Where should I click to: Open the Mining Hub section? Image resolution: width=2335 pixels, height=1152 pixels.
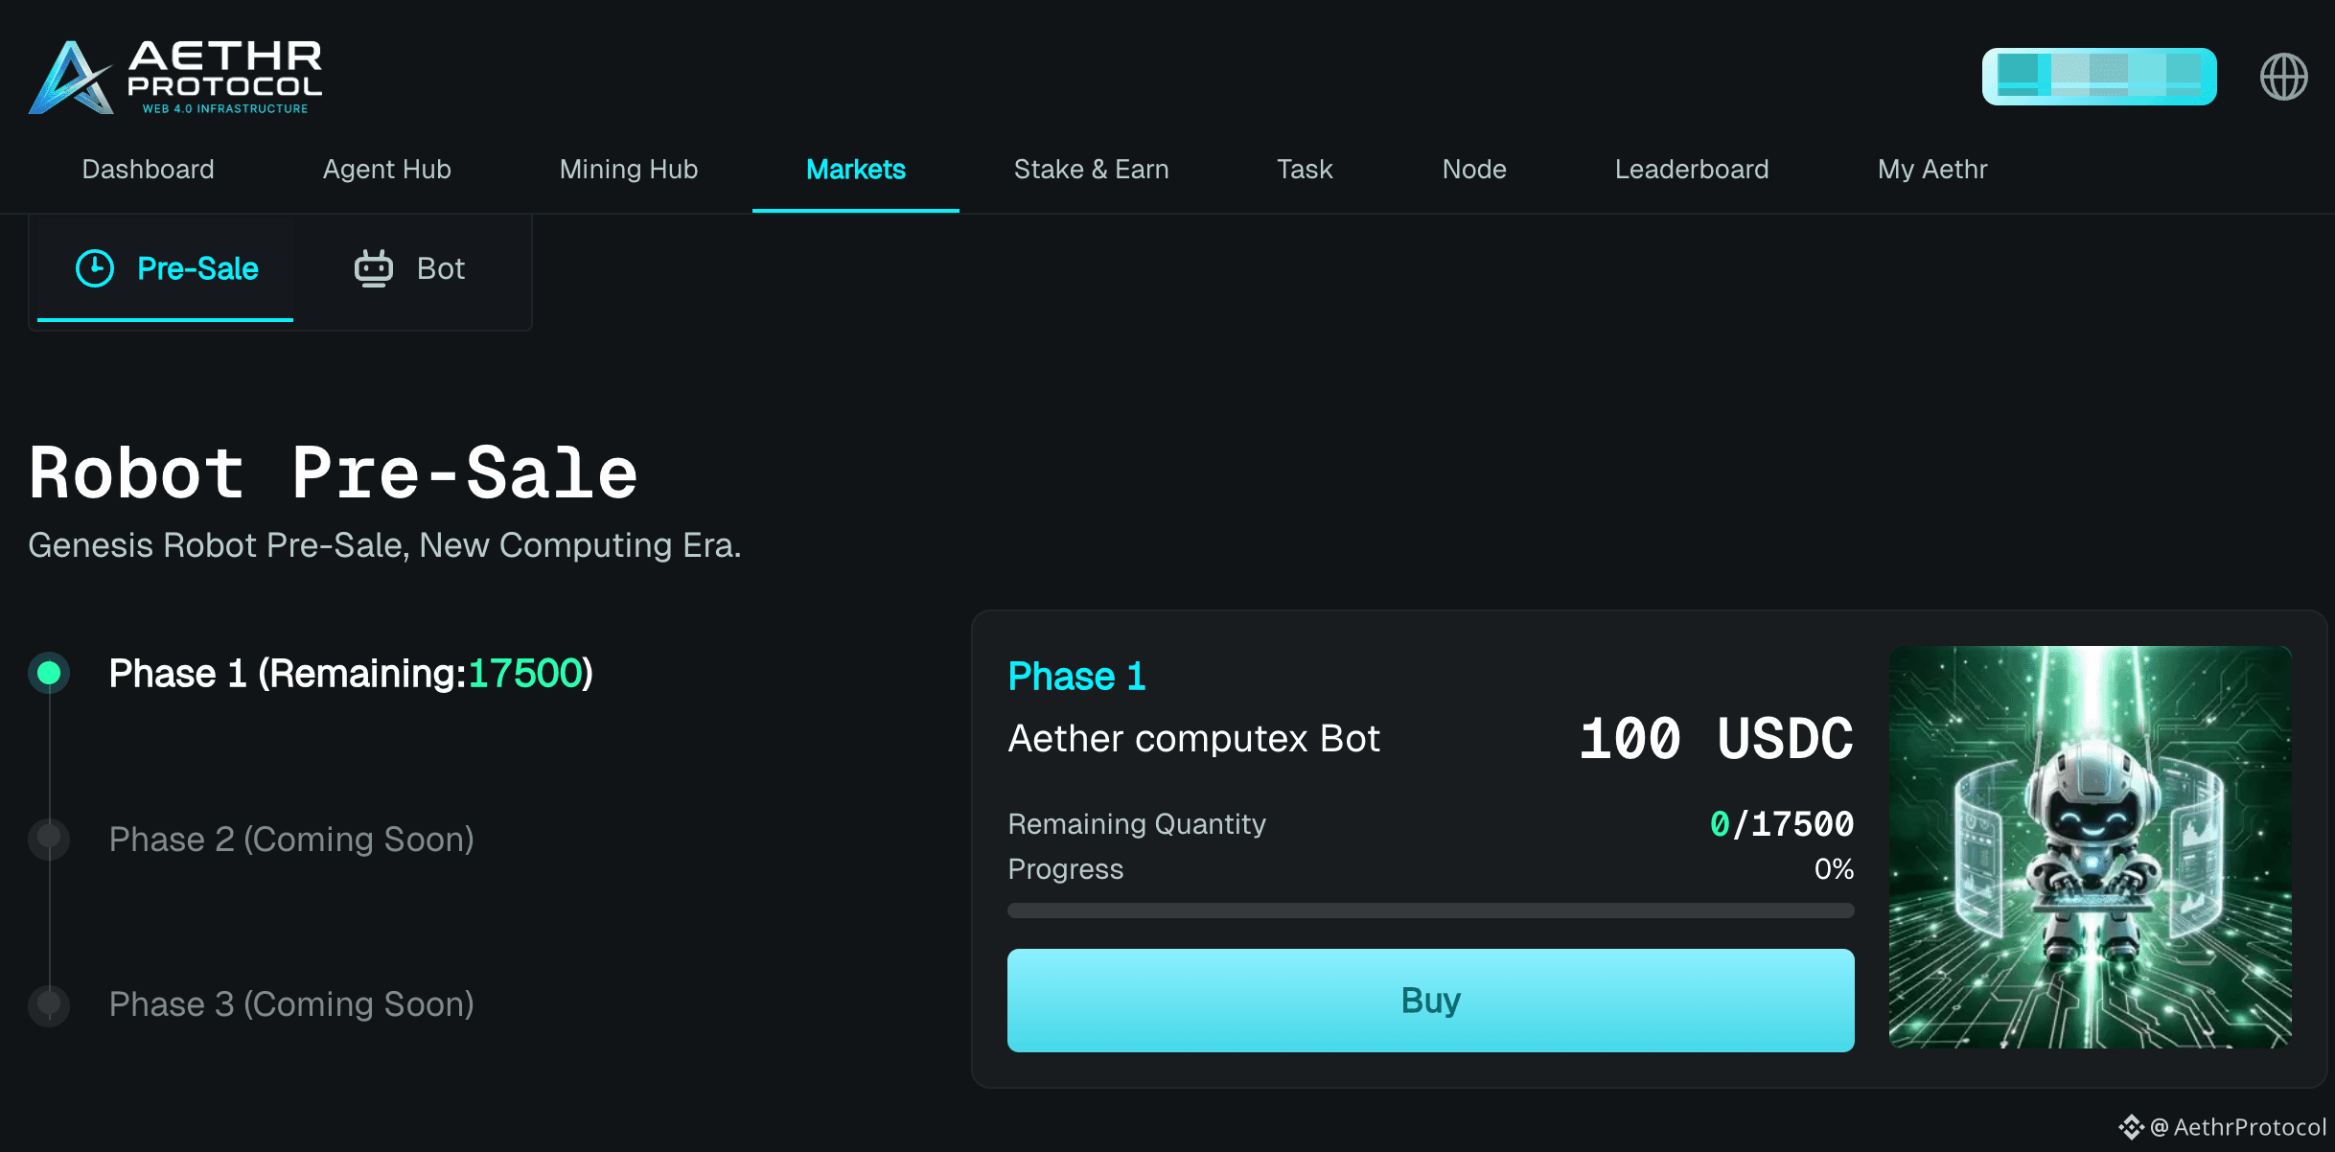[629, 170]
